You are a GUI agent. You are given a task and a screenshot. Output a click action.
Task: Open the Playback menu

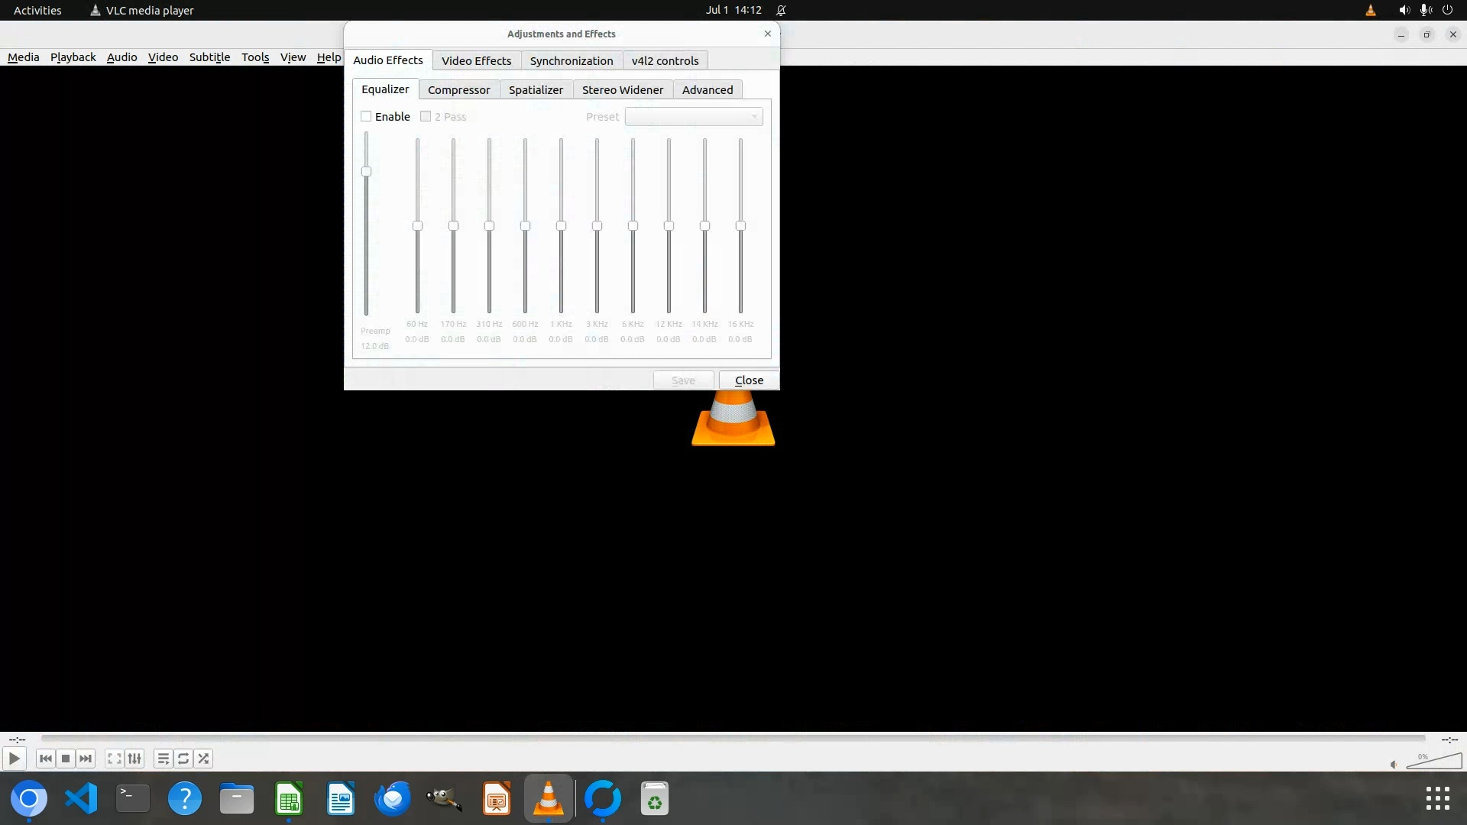73,57
